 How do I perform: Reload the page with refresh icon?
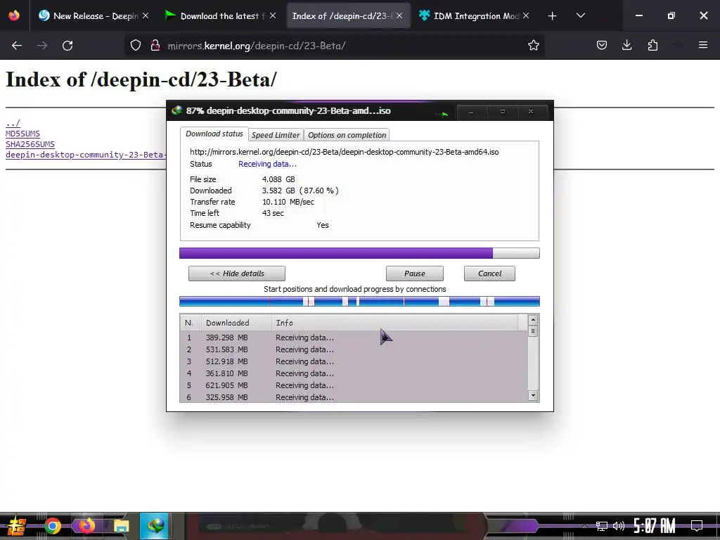point(67,46)
